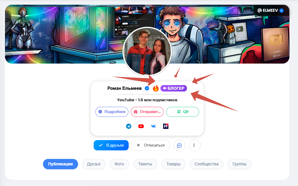Unsubscribe using the Отписаться button
Viewport: 298px width, 186px height.
click(150, 145)
